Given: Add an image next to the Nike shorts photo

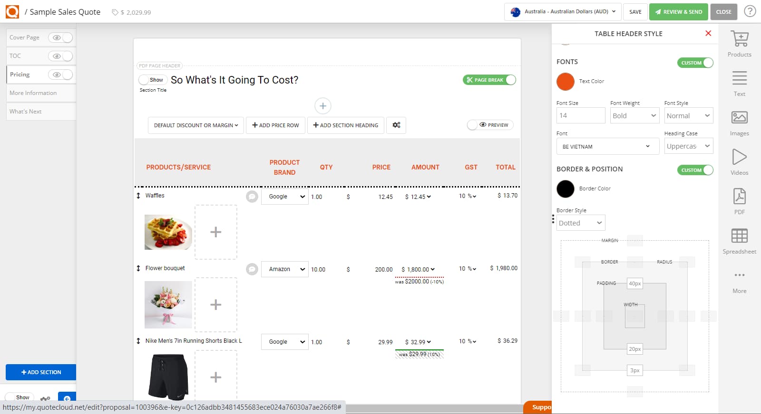Looking at the screenshot, I should (x=216, y=377).
